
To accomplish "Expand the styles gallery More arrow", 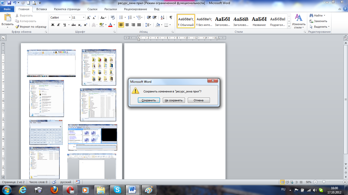I will coord(289,26).
